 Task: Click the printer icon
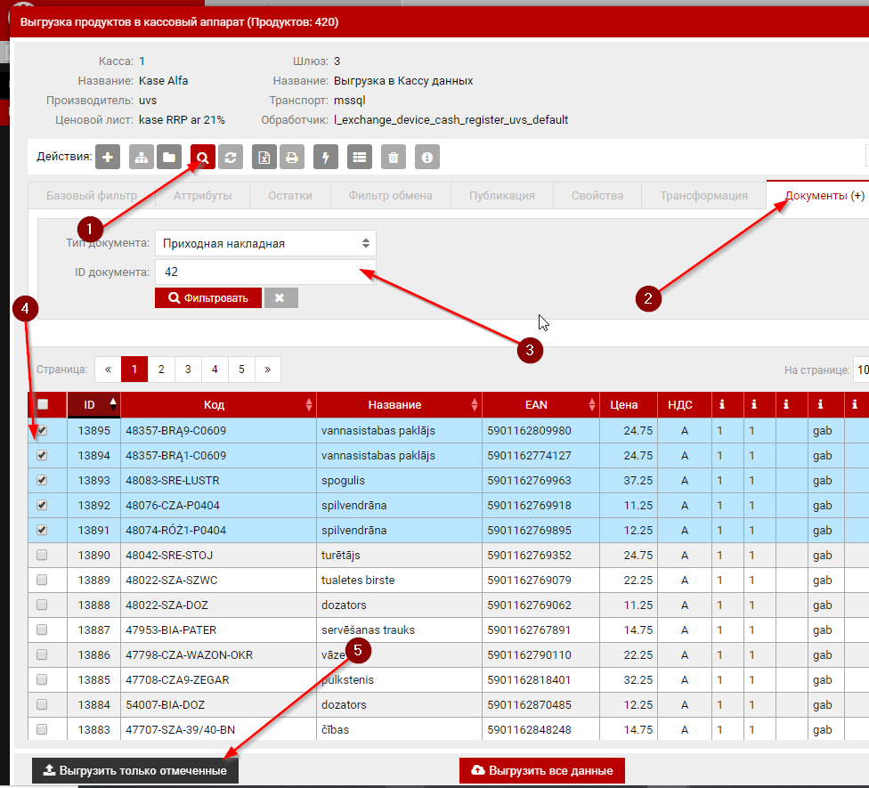[x=290, y=158]
